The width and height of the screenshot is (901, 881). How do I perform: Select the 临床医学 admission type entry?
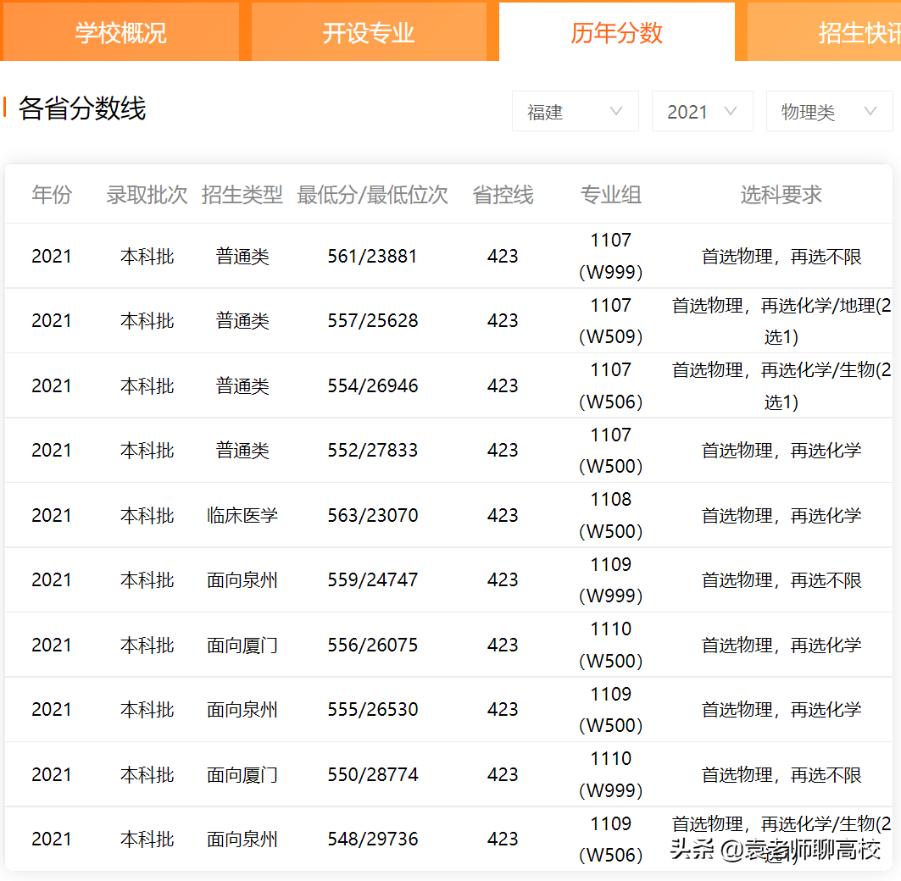[242, 515]
